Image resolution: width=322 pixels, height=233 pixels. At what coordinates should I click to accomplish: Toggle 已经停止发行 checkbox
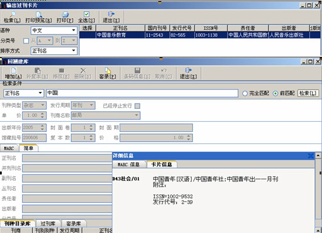pyautogui.click(x=137, y=106)
